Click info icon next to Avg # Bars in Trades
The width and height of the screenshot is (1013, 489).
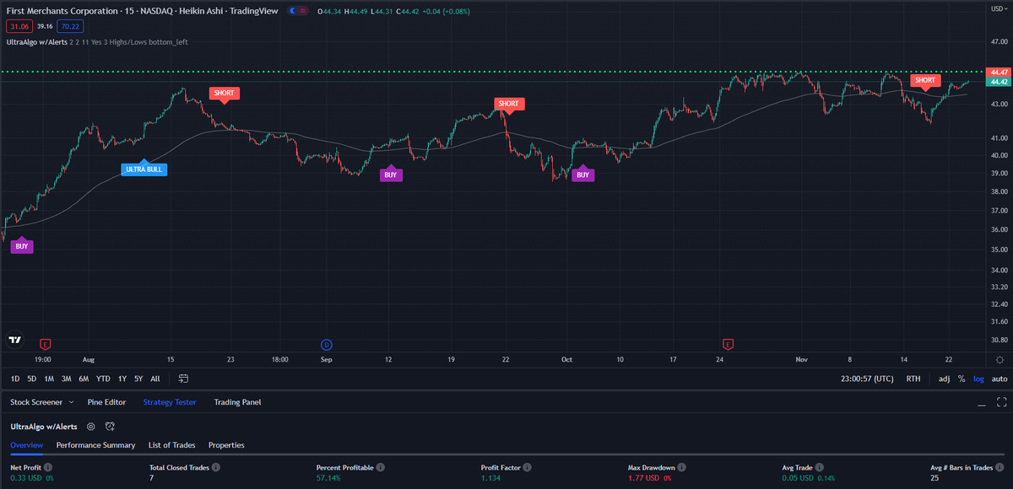click(x=1000, y=467)
